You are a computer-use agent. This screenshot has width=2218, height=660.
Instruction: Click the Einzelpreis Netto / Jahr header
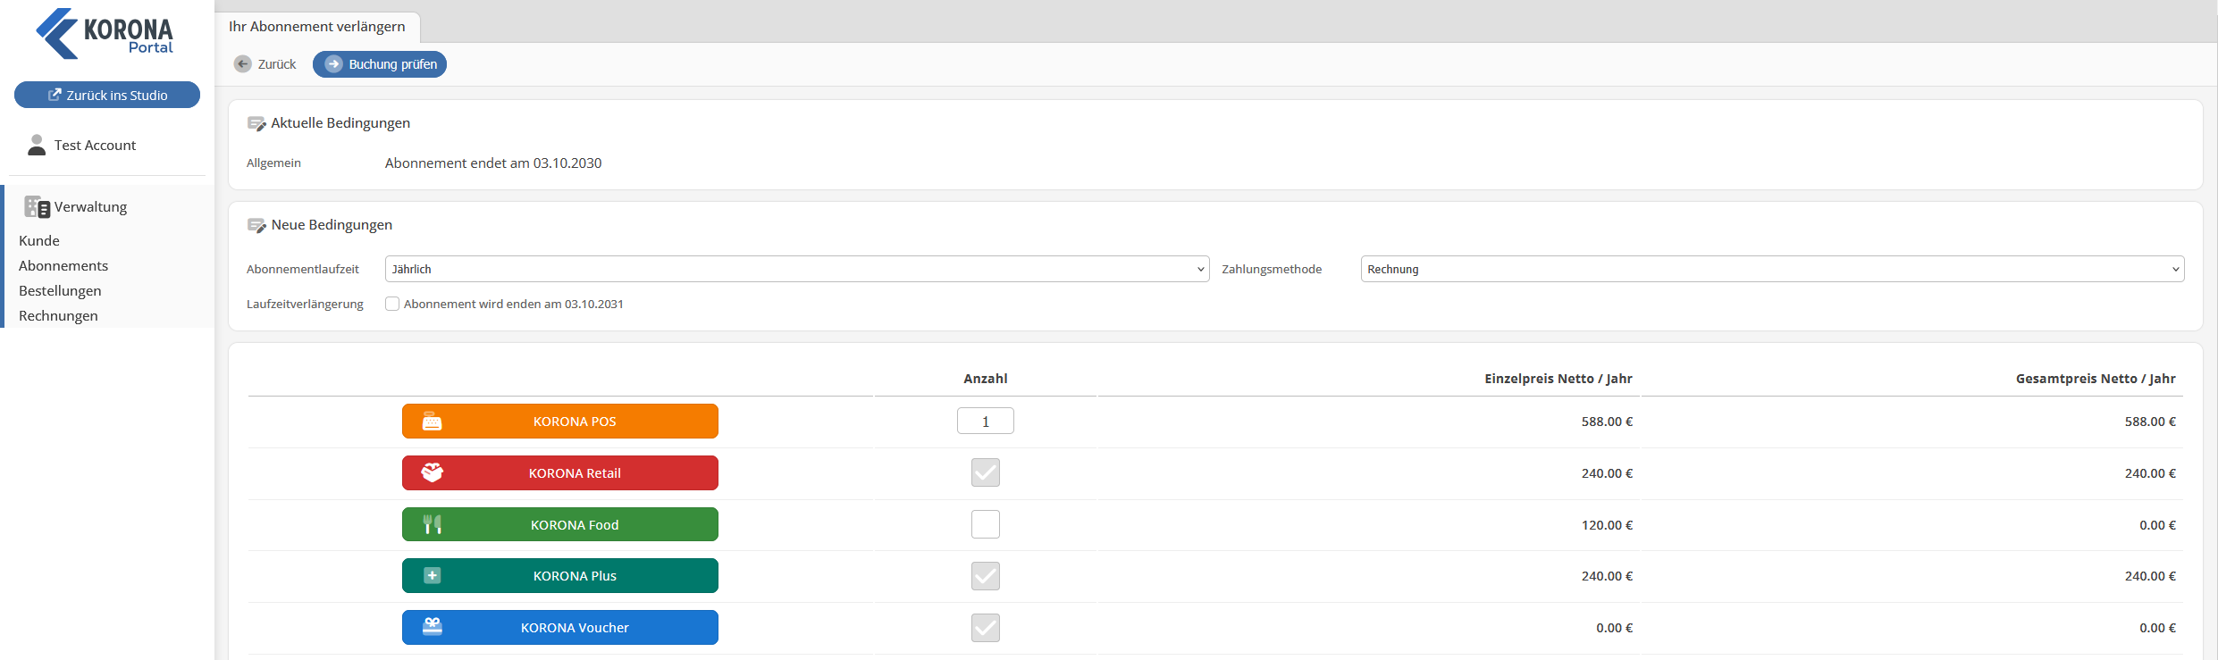point(1558,379)
